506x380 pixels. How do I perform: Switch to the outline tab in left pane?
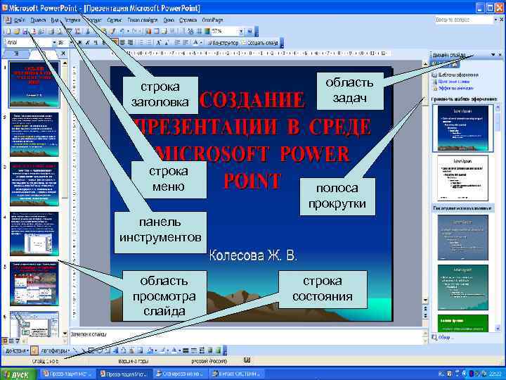click(16, 53)
